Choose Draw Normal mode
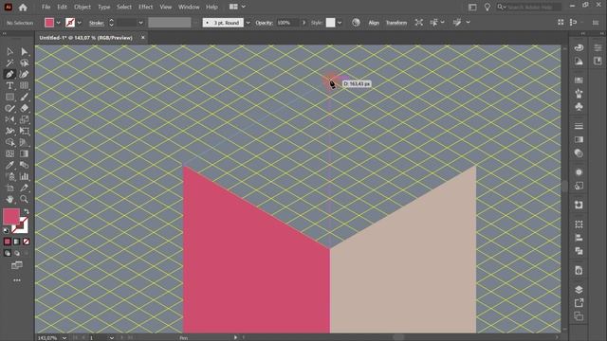Viewport: 607px width, 341px height. click(x=8, y=253)
